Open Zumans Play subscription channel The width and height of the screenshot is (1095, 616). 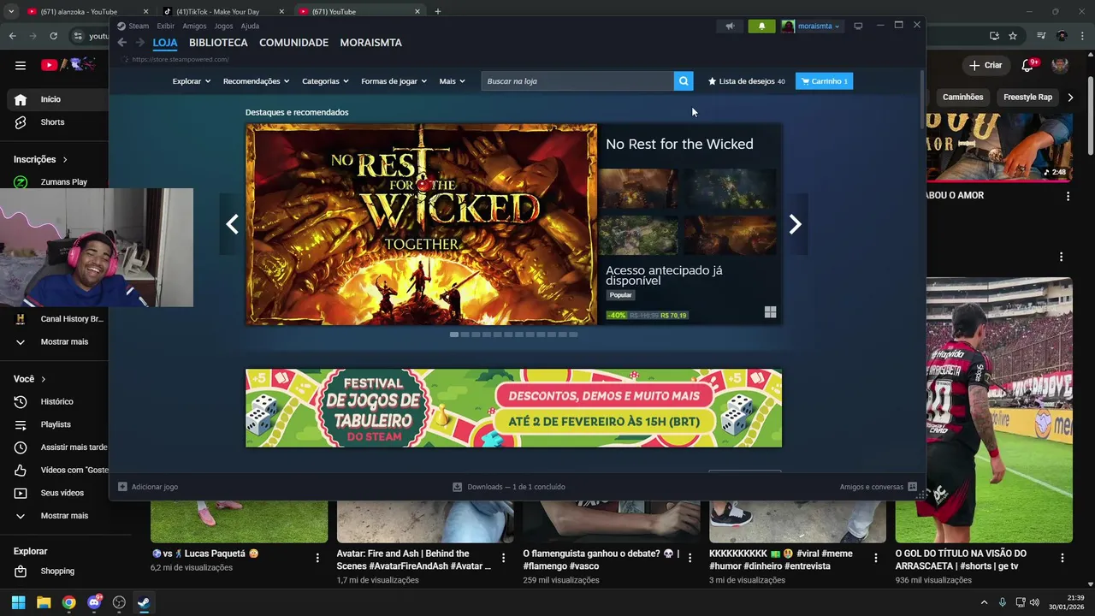[x=53, y=182]
